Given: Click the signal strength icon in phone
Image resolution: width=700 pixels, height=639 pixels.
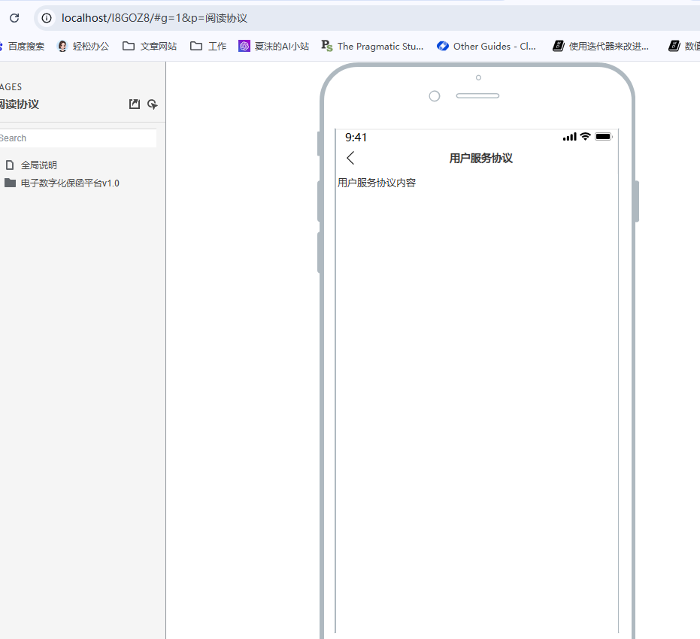Looking at the screenshot, I should (570, 137).
